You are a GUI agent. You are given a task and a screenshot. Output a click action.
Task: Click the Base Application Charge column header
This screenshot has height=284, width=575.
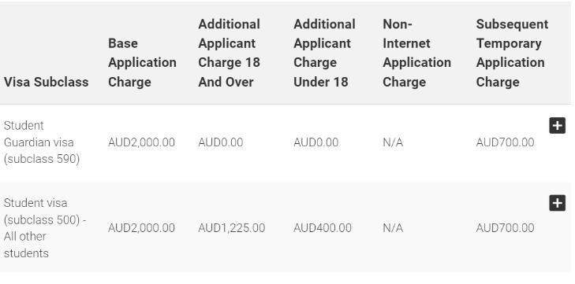point(142,63)
